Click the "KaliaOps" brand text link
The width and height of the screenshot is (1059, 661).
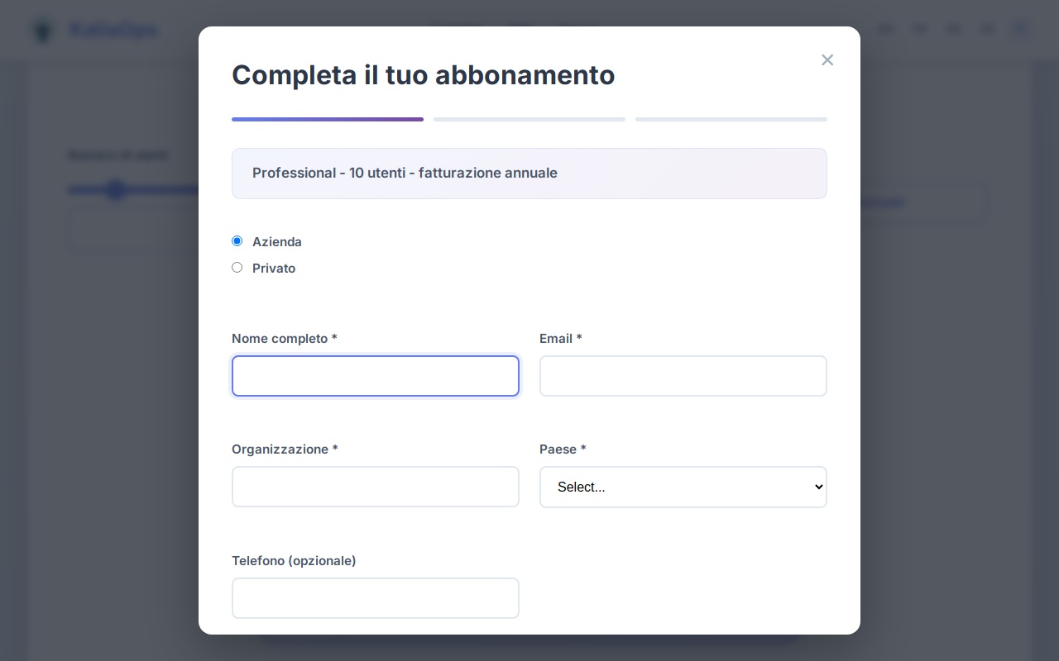(112, 29)
